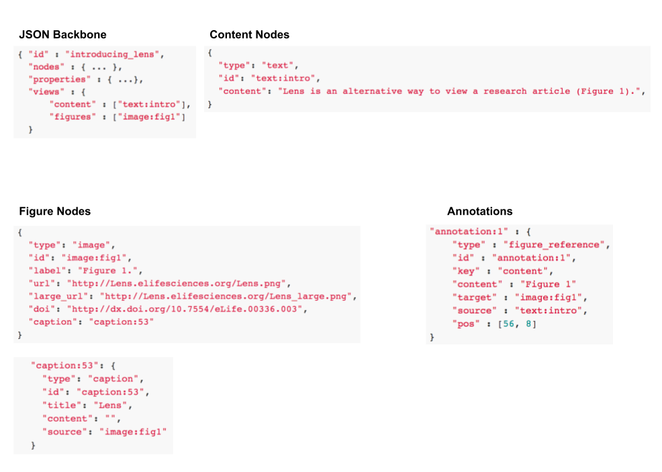Click the "figure_reference" type value
662x472 pixels.
point(554,245)
